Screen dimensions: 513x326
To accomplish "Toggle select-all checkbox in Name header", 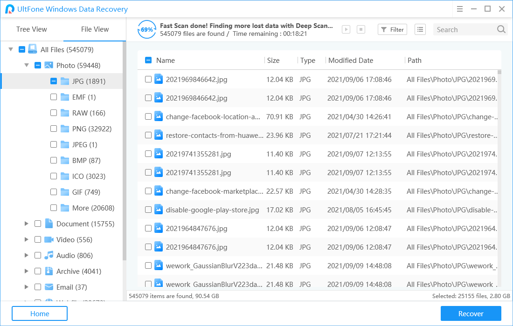I will point(148,60).
